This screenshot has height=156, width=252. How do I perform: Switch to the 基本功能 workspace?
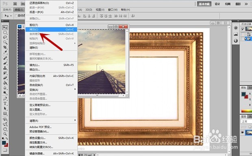point(204,4)
